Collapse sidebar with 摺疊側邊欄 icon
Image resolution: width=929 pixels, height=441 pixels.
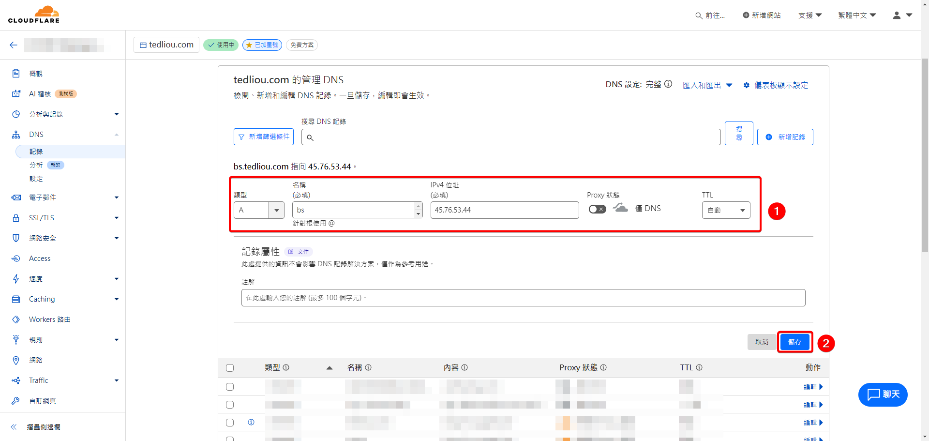(x=14, y=427)
